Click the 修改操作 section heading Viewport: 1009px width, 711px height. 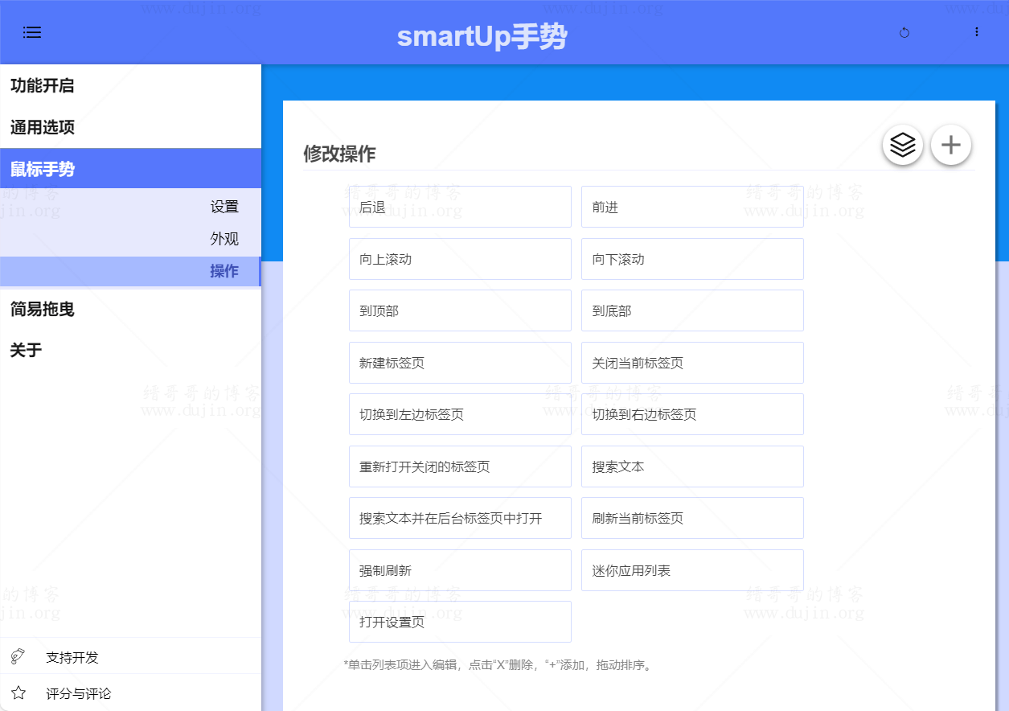pyautogui.click(x=339, y=154)
